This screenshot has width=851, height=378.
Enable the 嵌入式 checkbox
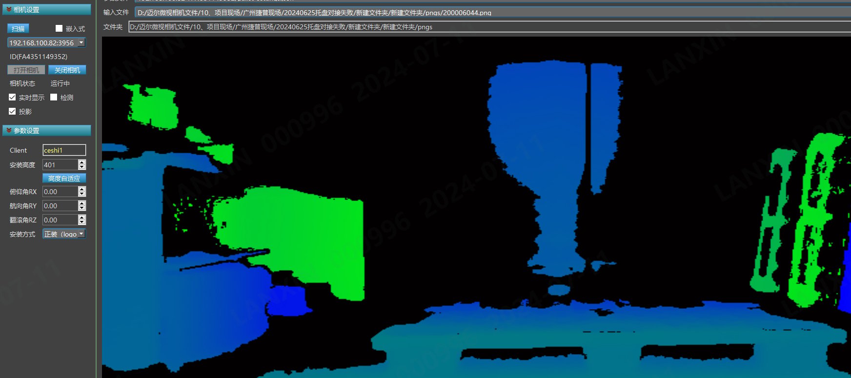pos(59,28)
